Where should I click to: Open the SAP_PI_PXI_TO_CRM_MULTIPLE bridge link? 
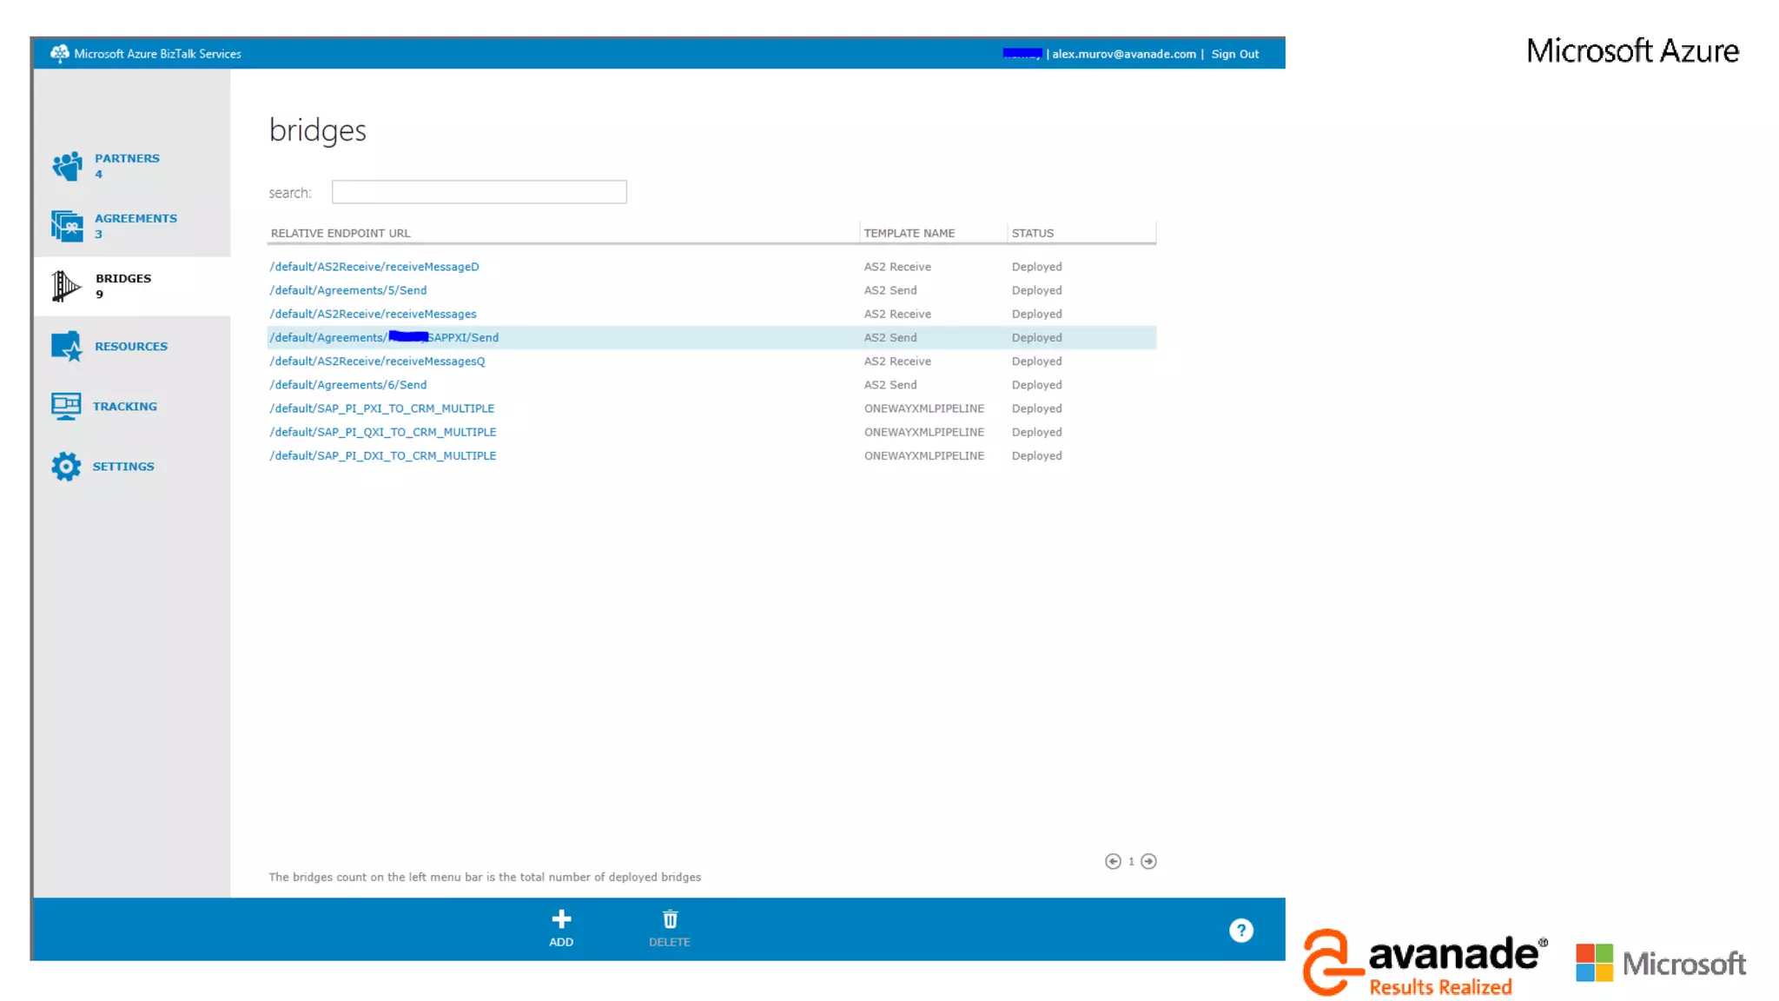click(381, 408)
